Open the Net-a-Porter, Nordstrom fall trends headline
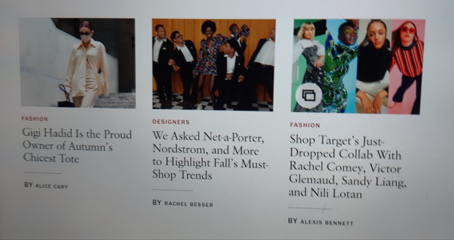454x240 pixels. pos(211,155)
